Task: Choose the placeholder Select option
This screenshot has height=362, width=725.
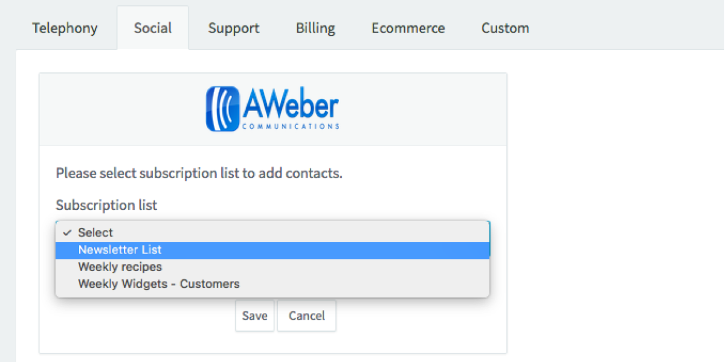Action: pyautogui.click(x=95, y=232)
